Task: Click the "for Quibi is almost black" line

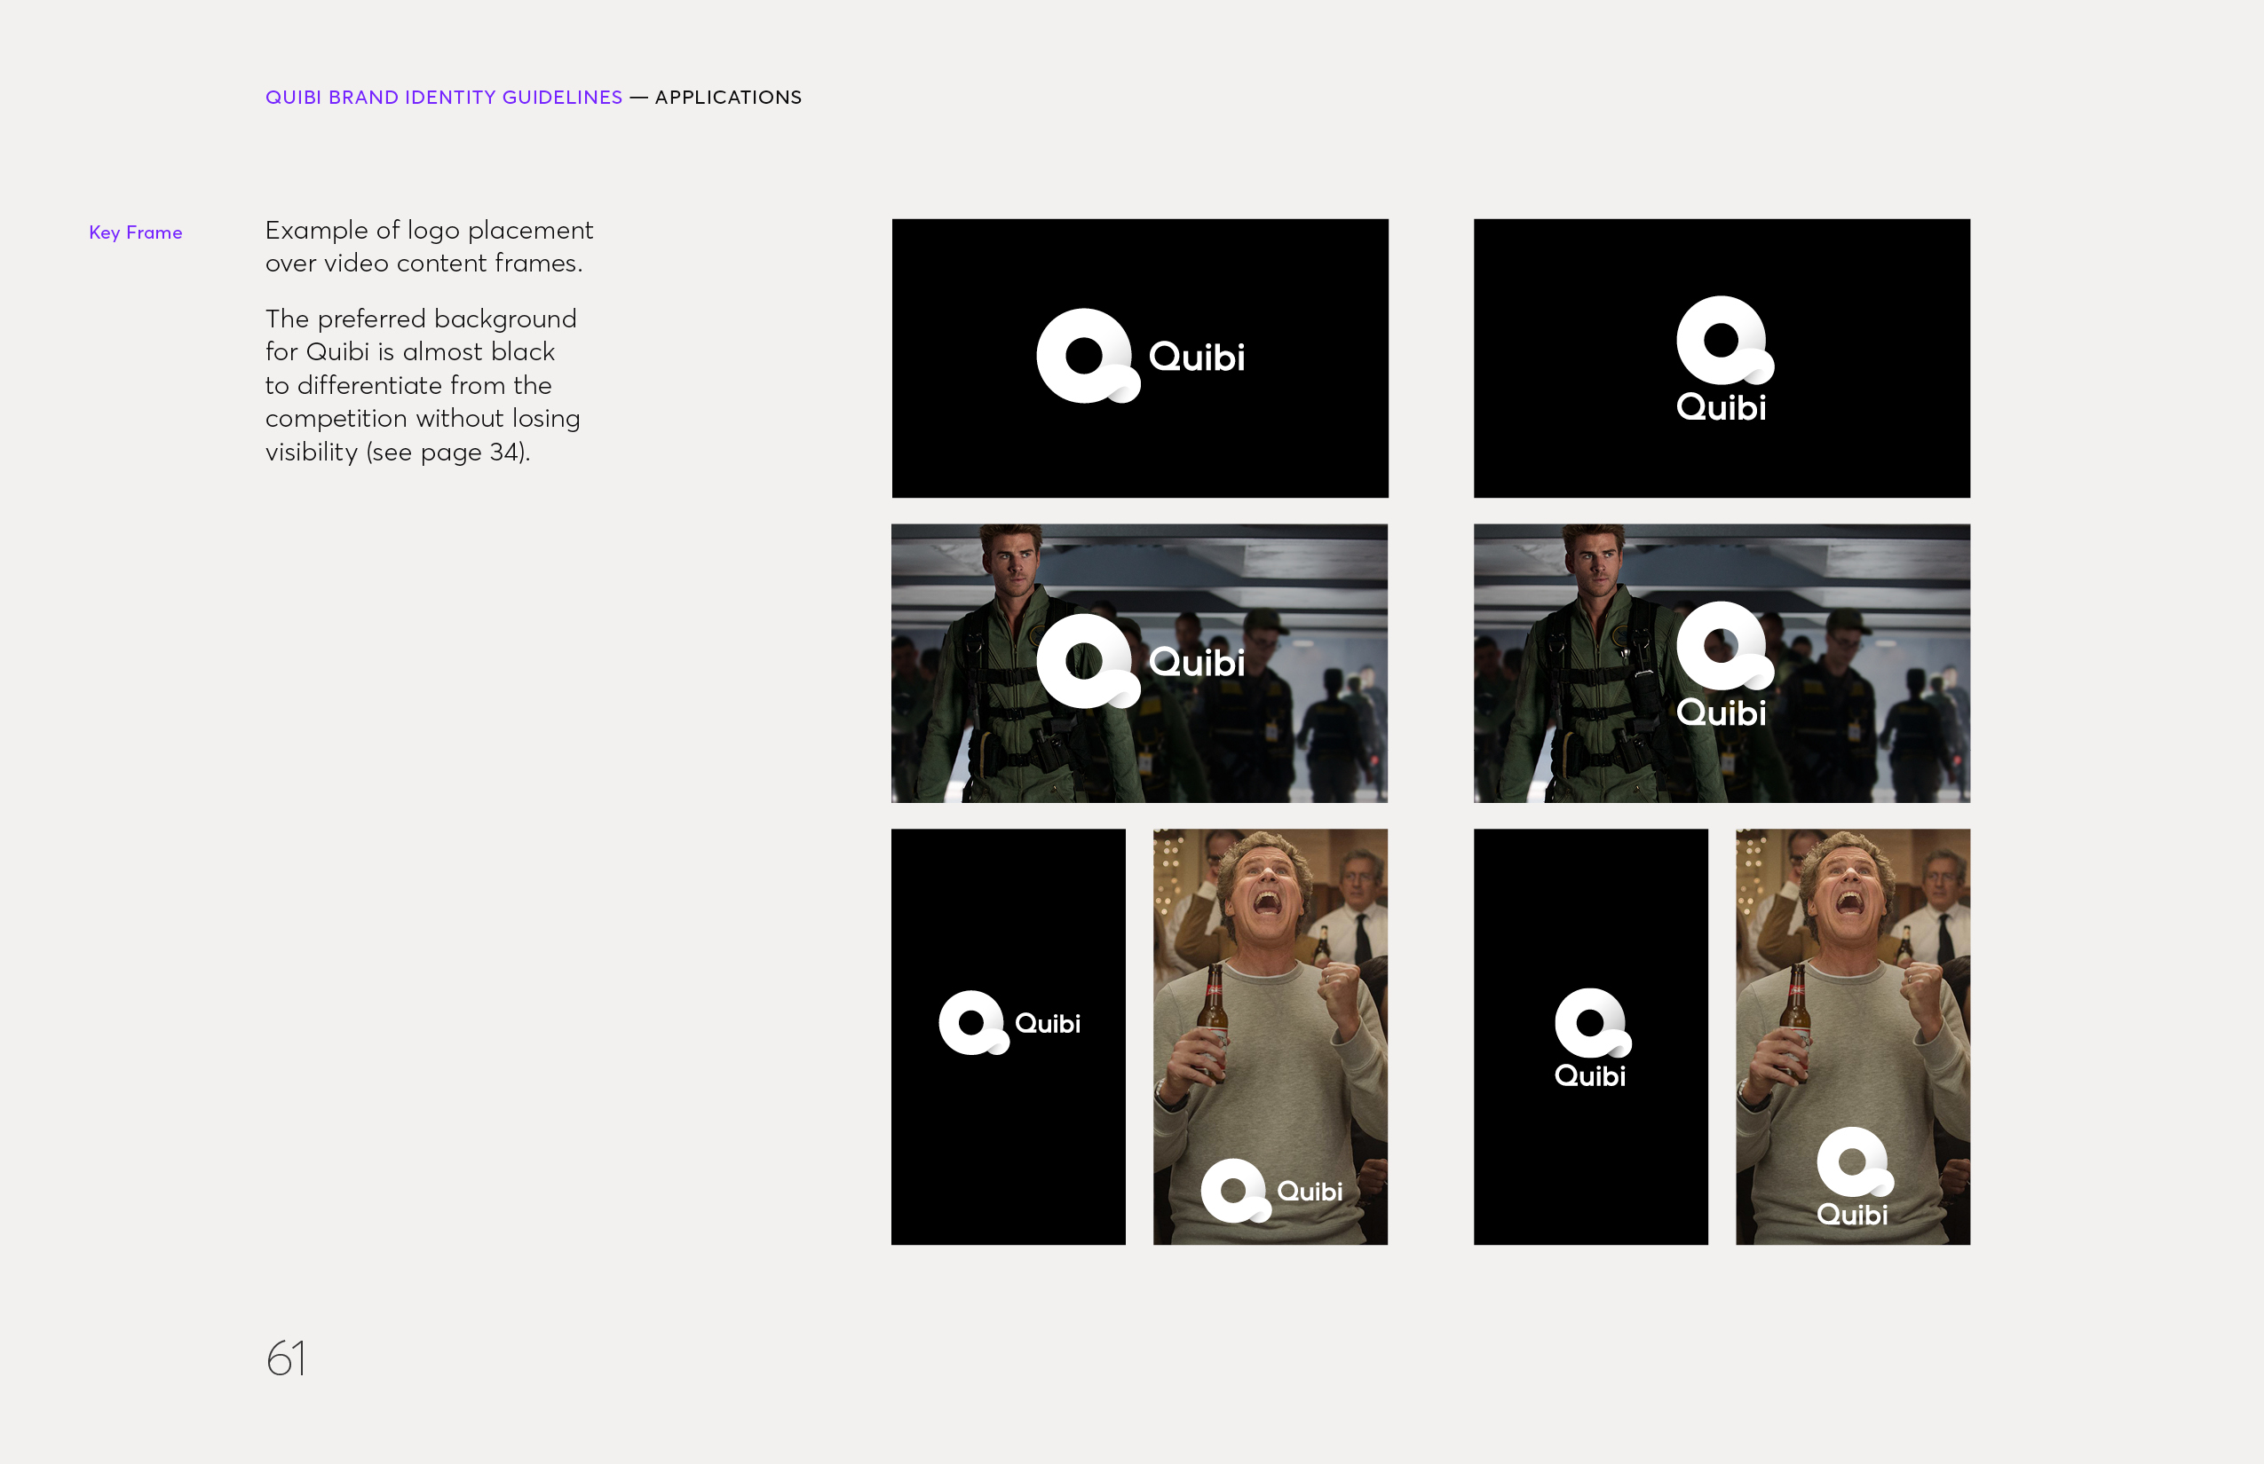Action: tap(410, 351)
